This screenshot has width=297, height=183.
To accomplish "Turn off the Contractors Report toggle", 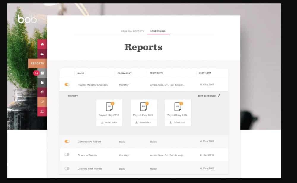I will [67, 142].
